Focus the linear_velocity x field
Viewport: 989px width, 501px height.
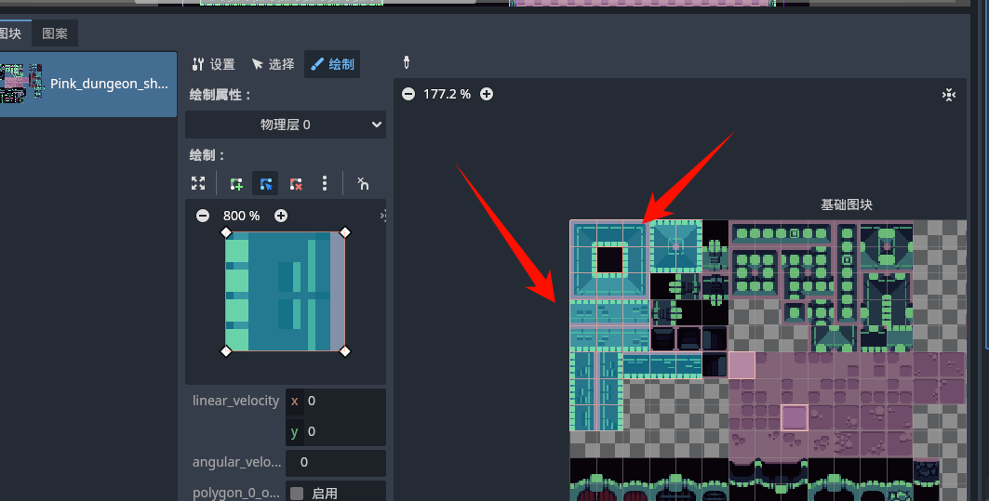(x=336, y=401)
